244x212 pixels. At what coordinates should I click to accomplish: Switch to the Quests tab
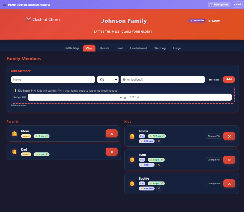104,48
